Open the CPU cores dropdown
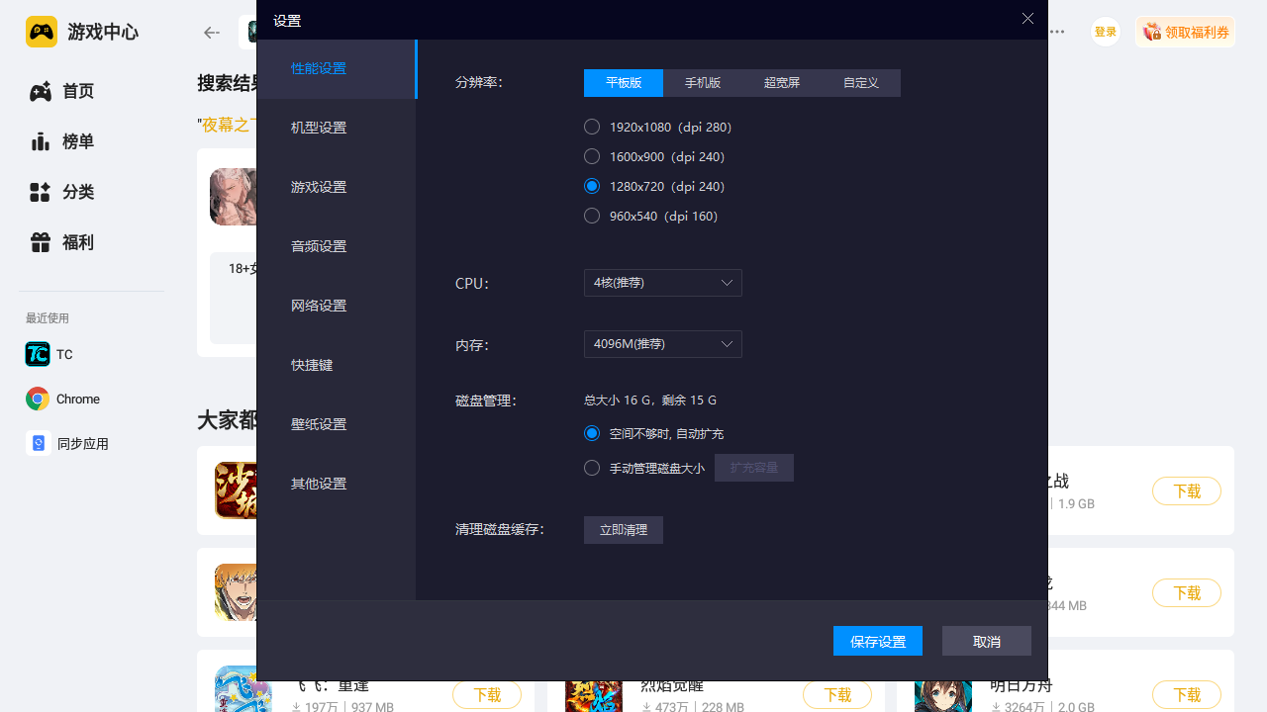The image size is (1267, 712). pos(662,283)
